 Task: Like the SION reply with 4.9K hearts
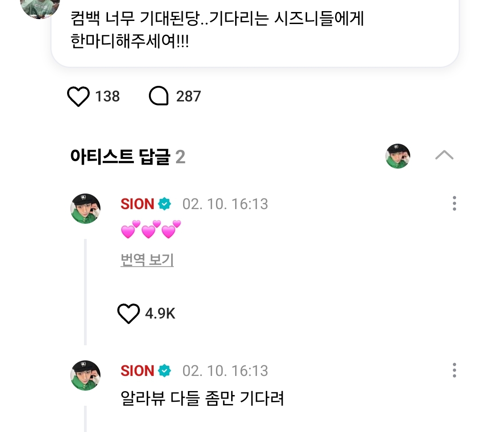point(128,314)
